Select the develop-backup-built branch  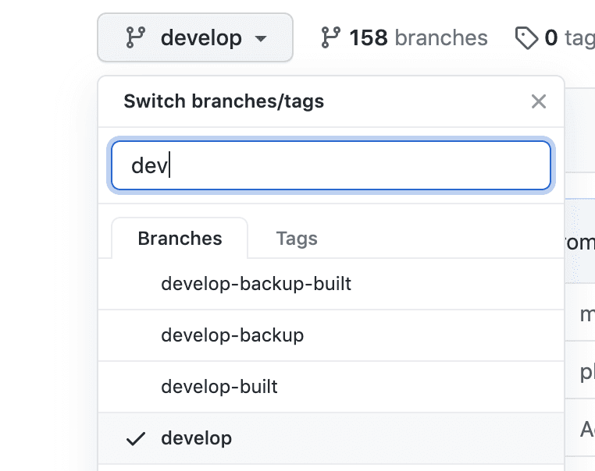coord(256,284)
